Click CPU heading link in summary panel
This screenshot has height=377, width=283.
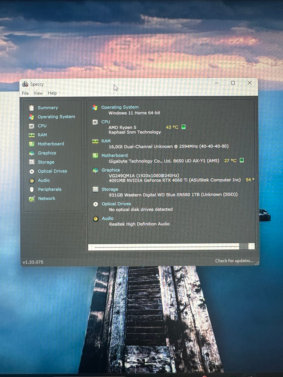[106, 122]
